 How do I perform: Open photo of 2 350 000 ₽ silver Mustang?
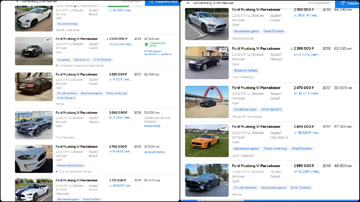[207, 24]
